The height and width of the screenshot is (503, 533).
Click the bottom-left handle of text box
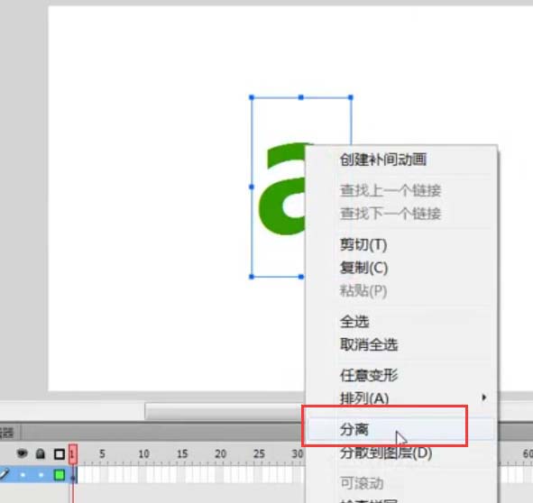pyautogui.click(x=252, y=277)
